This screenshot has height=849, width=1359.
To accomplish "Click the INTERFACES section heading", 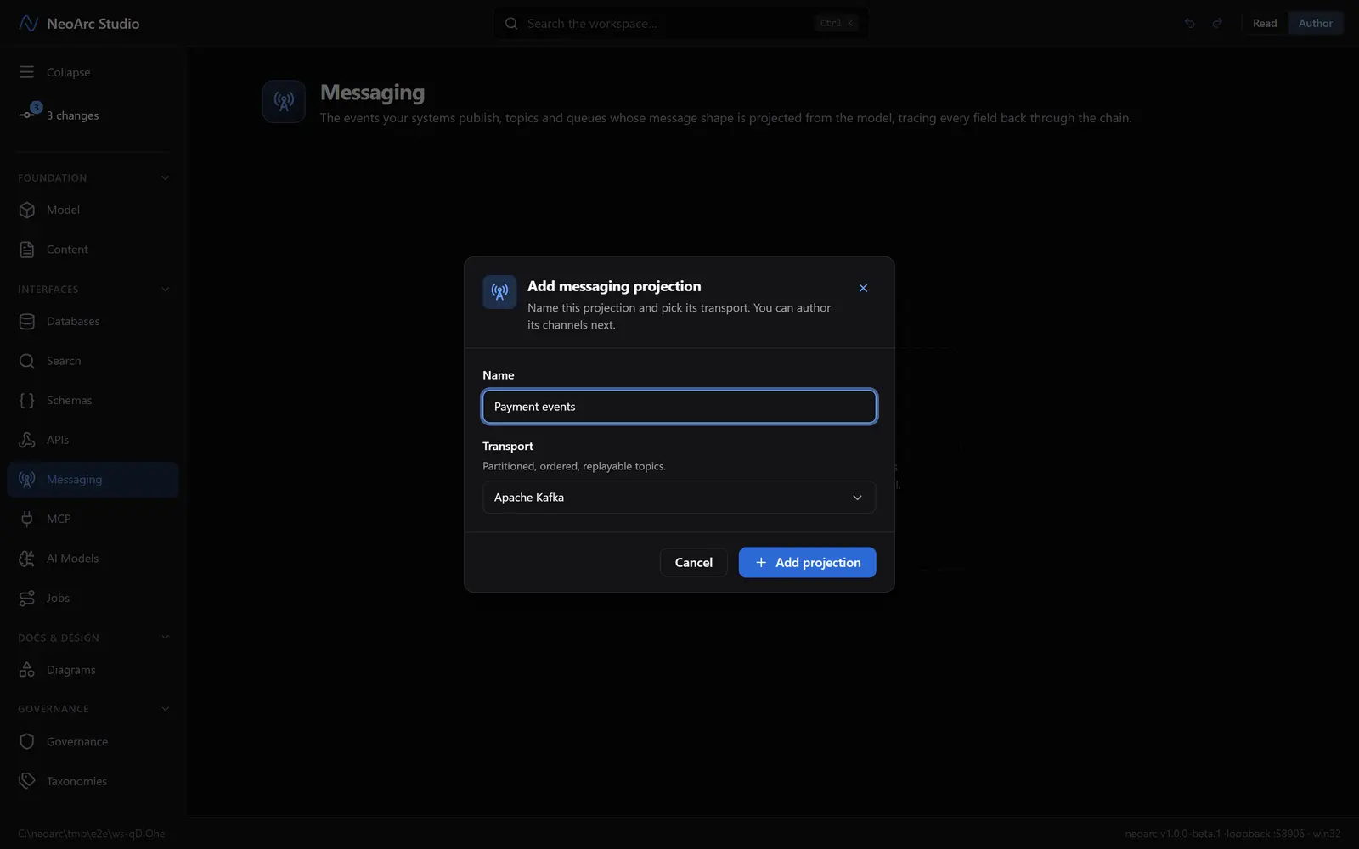I will pos(48,290).
